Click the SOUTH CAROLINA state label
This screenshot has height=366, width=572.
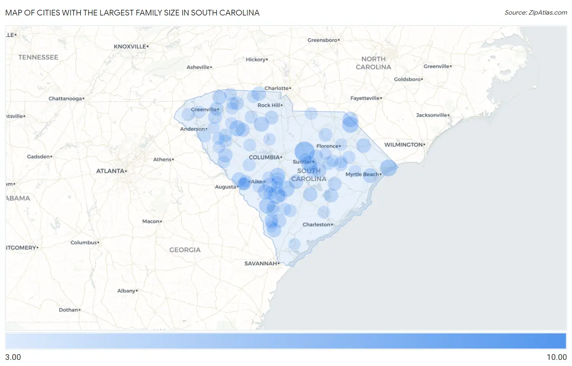(309, 175)
